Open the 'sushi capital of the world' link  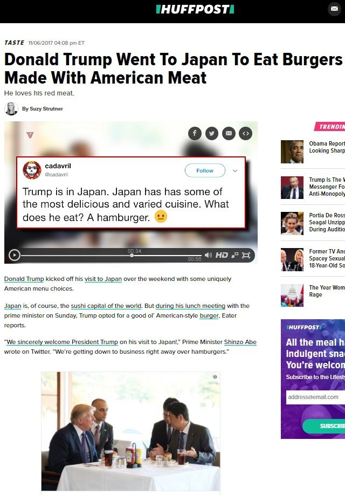pos(106,306)
